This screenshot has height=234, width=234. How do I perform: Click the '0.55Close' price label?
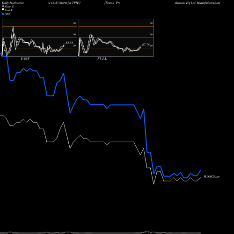[x=212, y=176]
